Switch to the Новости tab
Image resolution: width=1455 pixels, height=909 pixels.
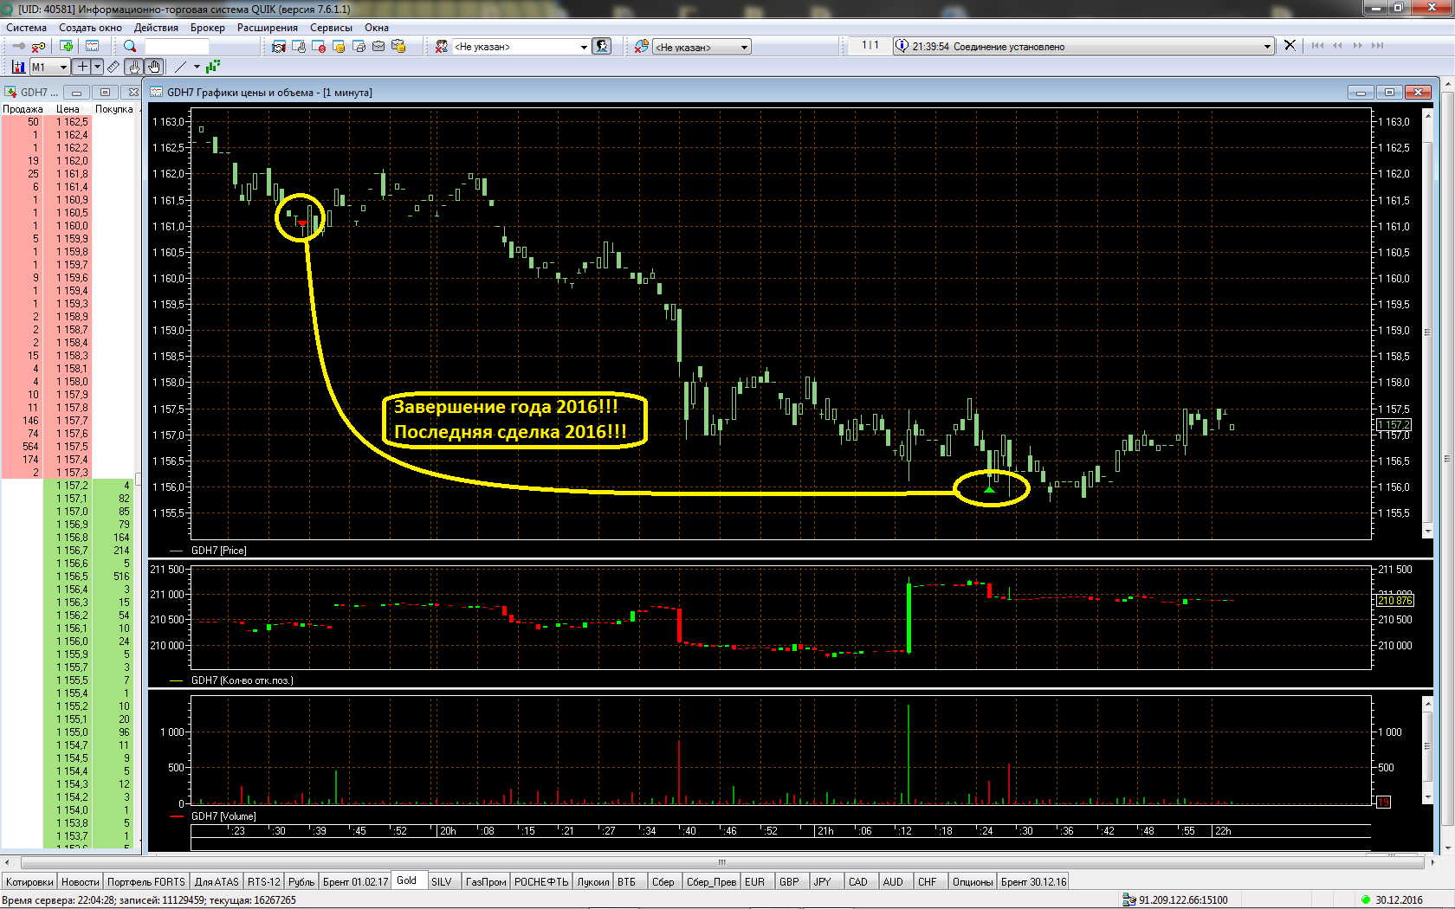click(81, 881)
